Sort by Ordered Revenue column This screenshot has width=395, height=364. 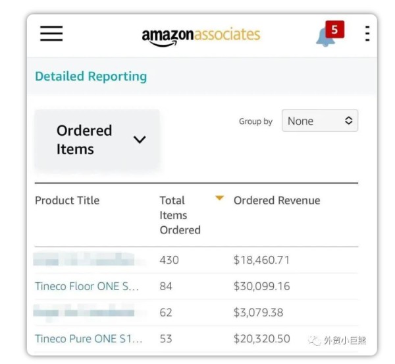coord(277,200)
